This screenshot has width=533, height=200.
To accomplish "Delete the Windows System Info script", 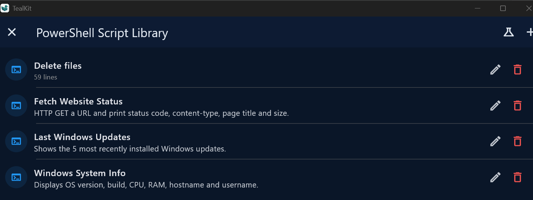I will point(518,177).
